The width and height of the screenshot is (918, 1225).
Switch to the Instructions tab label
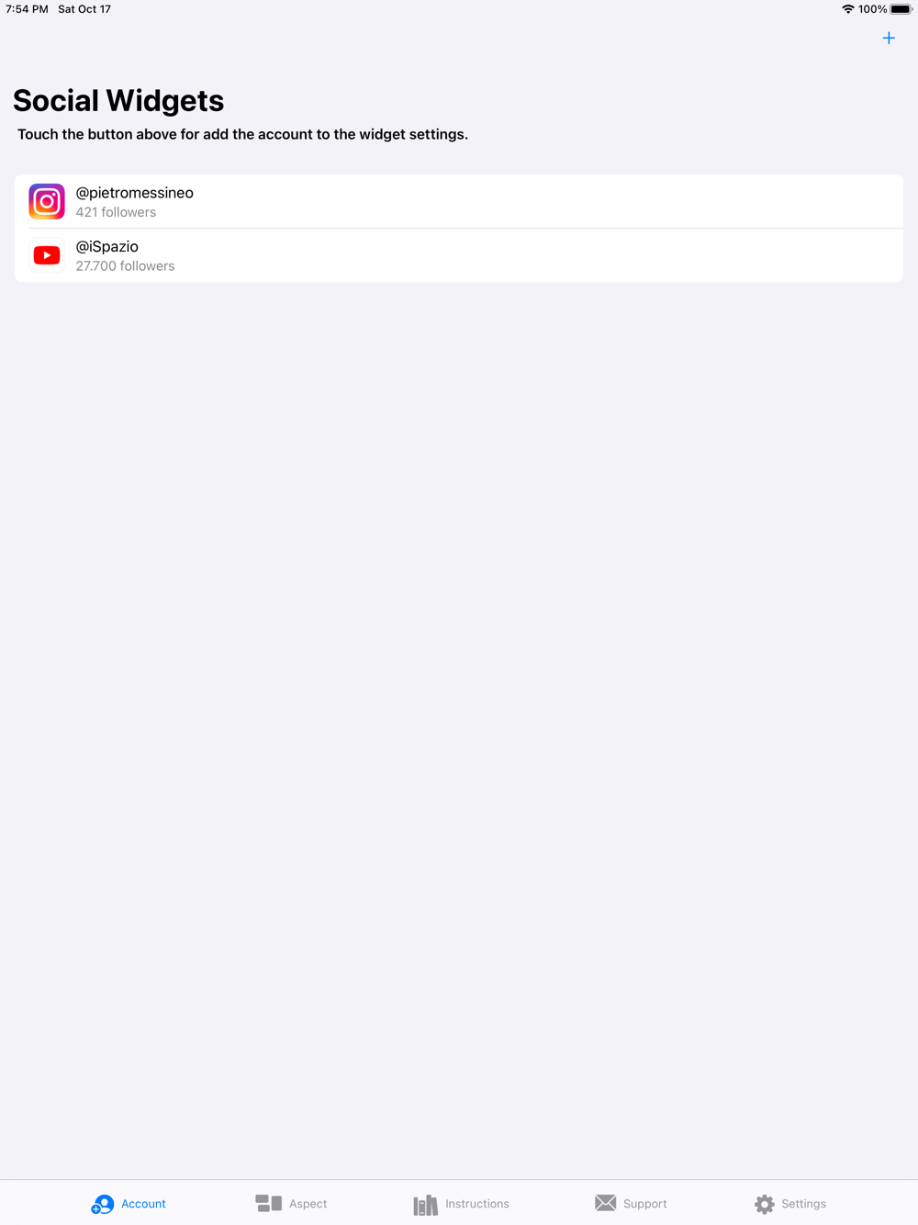point(477,1204)
